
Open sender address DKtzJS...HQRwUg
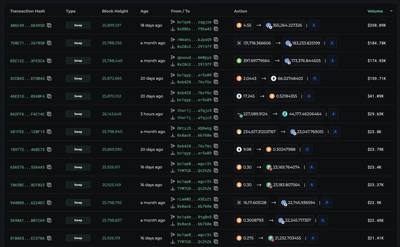pyautogui.click(x=194, y=128)
